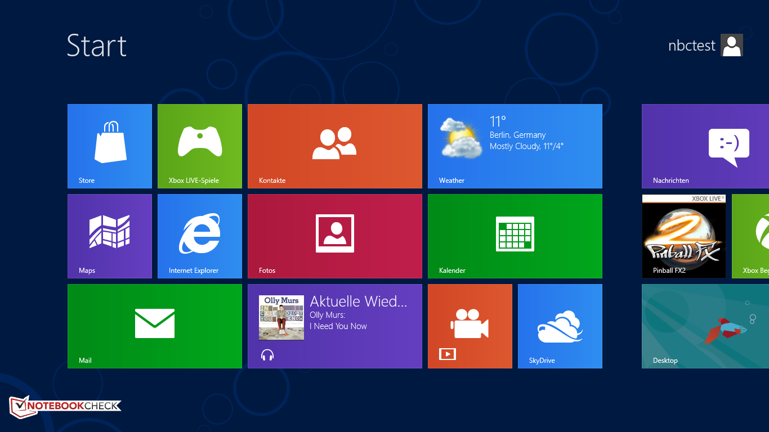Launch the Pinball FX2 game tile
Viewport: 769px width, 432px height.
click(684, 236)
